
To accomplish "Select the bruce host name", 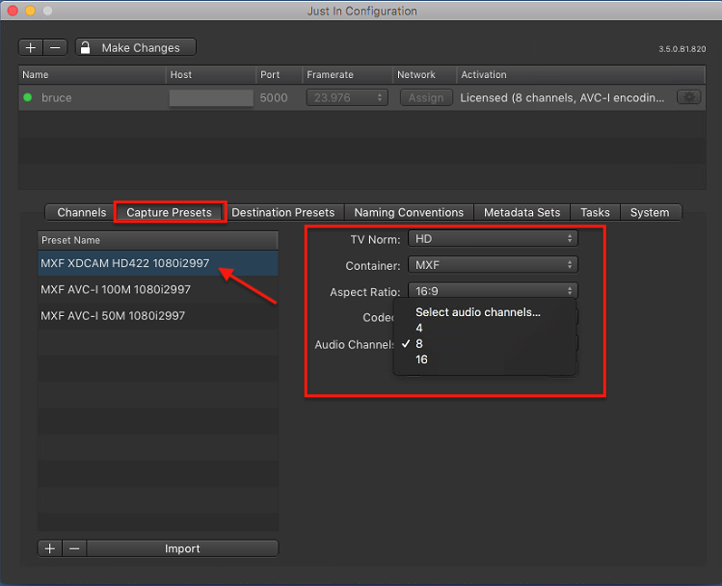I will 56,97.
